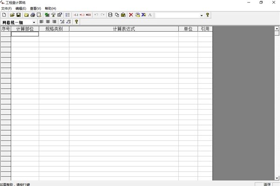Click the 数字 indicator in the status bar
This screenshot has height=186, width=280.
click(x=267, y=185)
